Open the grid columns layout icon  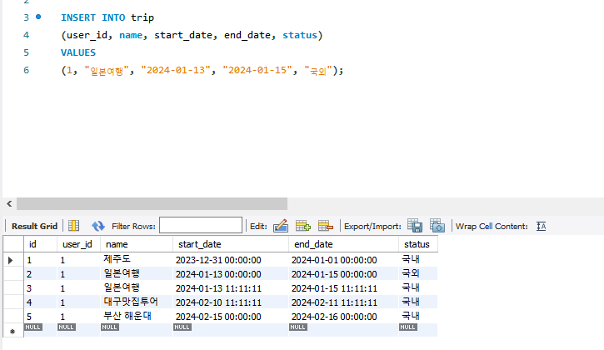(x=73, y=226)
